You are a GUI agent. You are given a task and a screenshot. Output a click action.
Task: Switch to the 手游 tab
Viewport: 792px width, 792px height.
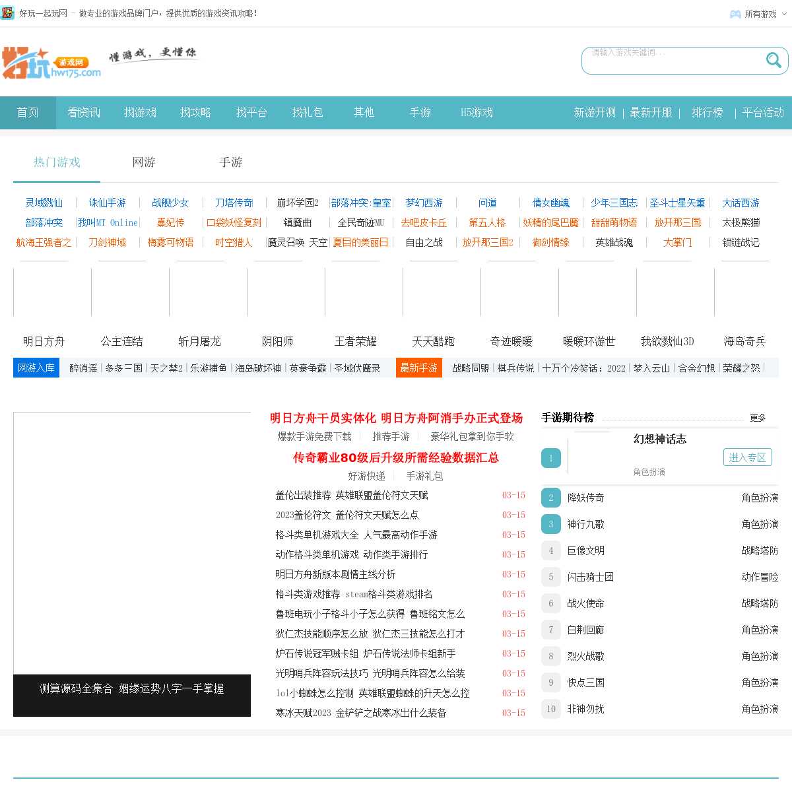click(231, 162)
